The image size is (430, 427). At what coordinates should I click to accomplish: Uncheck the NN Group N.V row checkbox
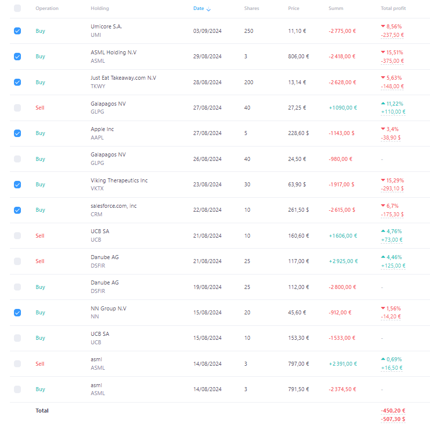click(17, 312)
